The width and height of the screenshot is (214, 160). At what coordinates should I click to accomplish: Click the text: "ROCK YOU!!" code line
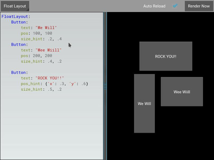point(42,78)
